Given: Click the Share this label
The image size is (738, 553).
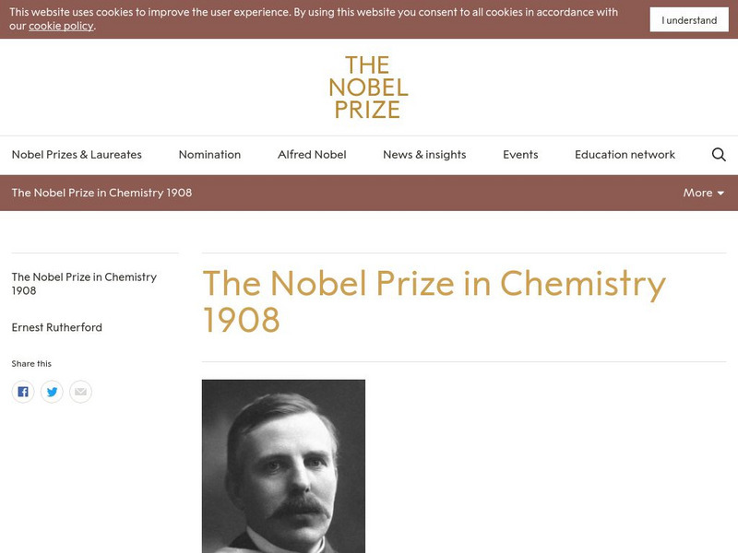Looking at the screenshot, I should [31, 364].
